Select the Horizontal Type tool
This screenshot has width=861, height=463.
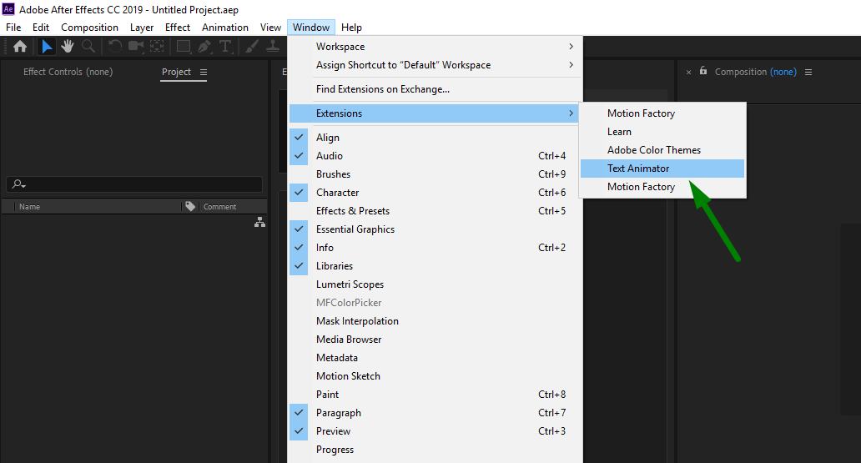click(225, 47)
